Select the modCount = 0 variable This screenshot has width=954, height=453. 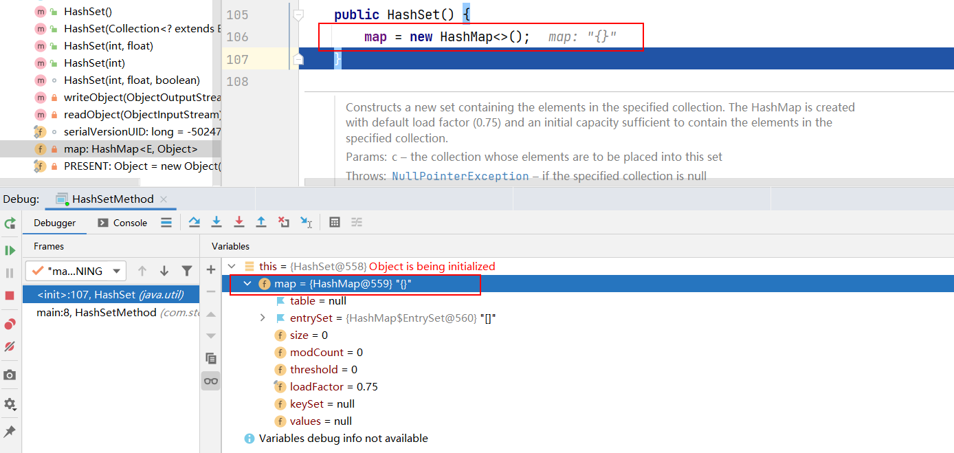[x=318, y=353]
